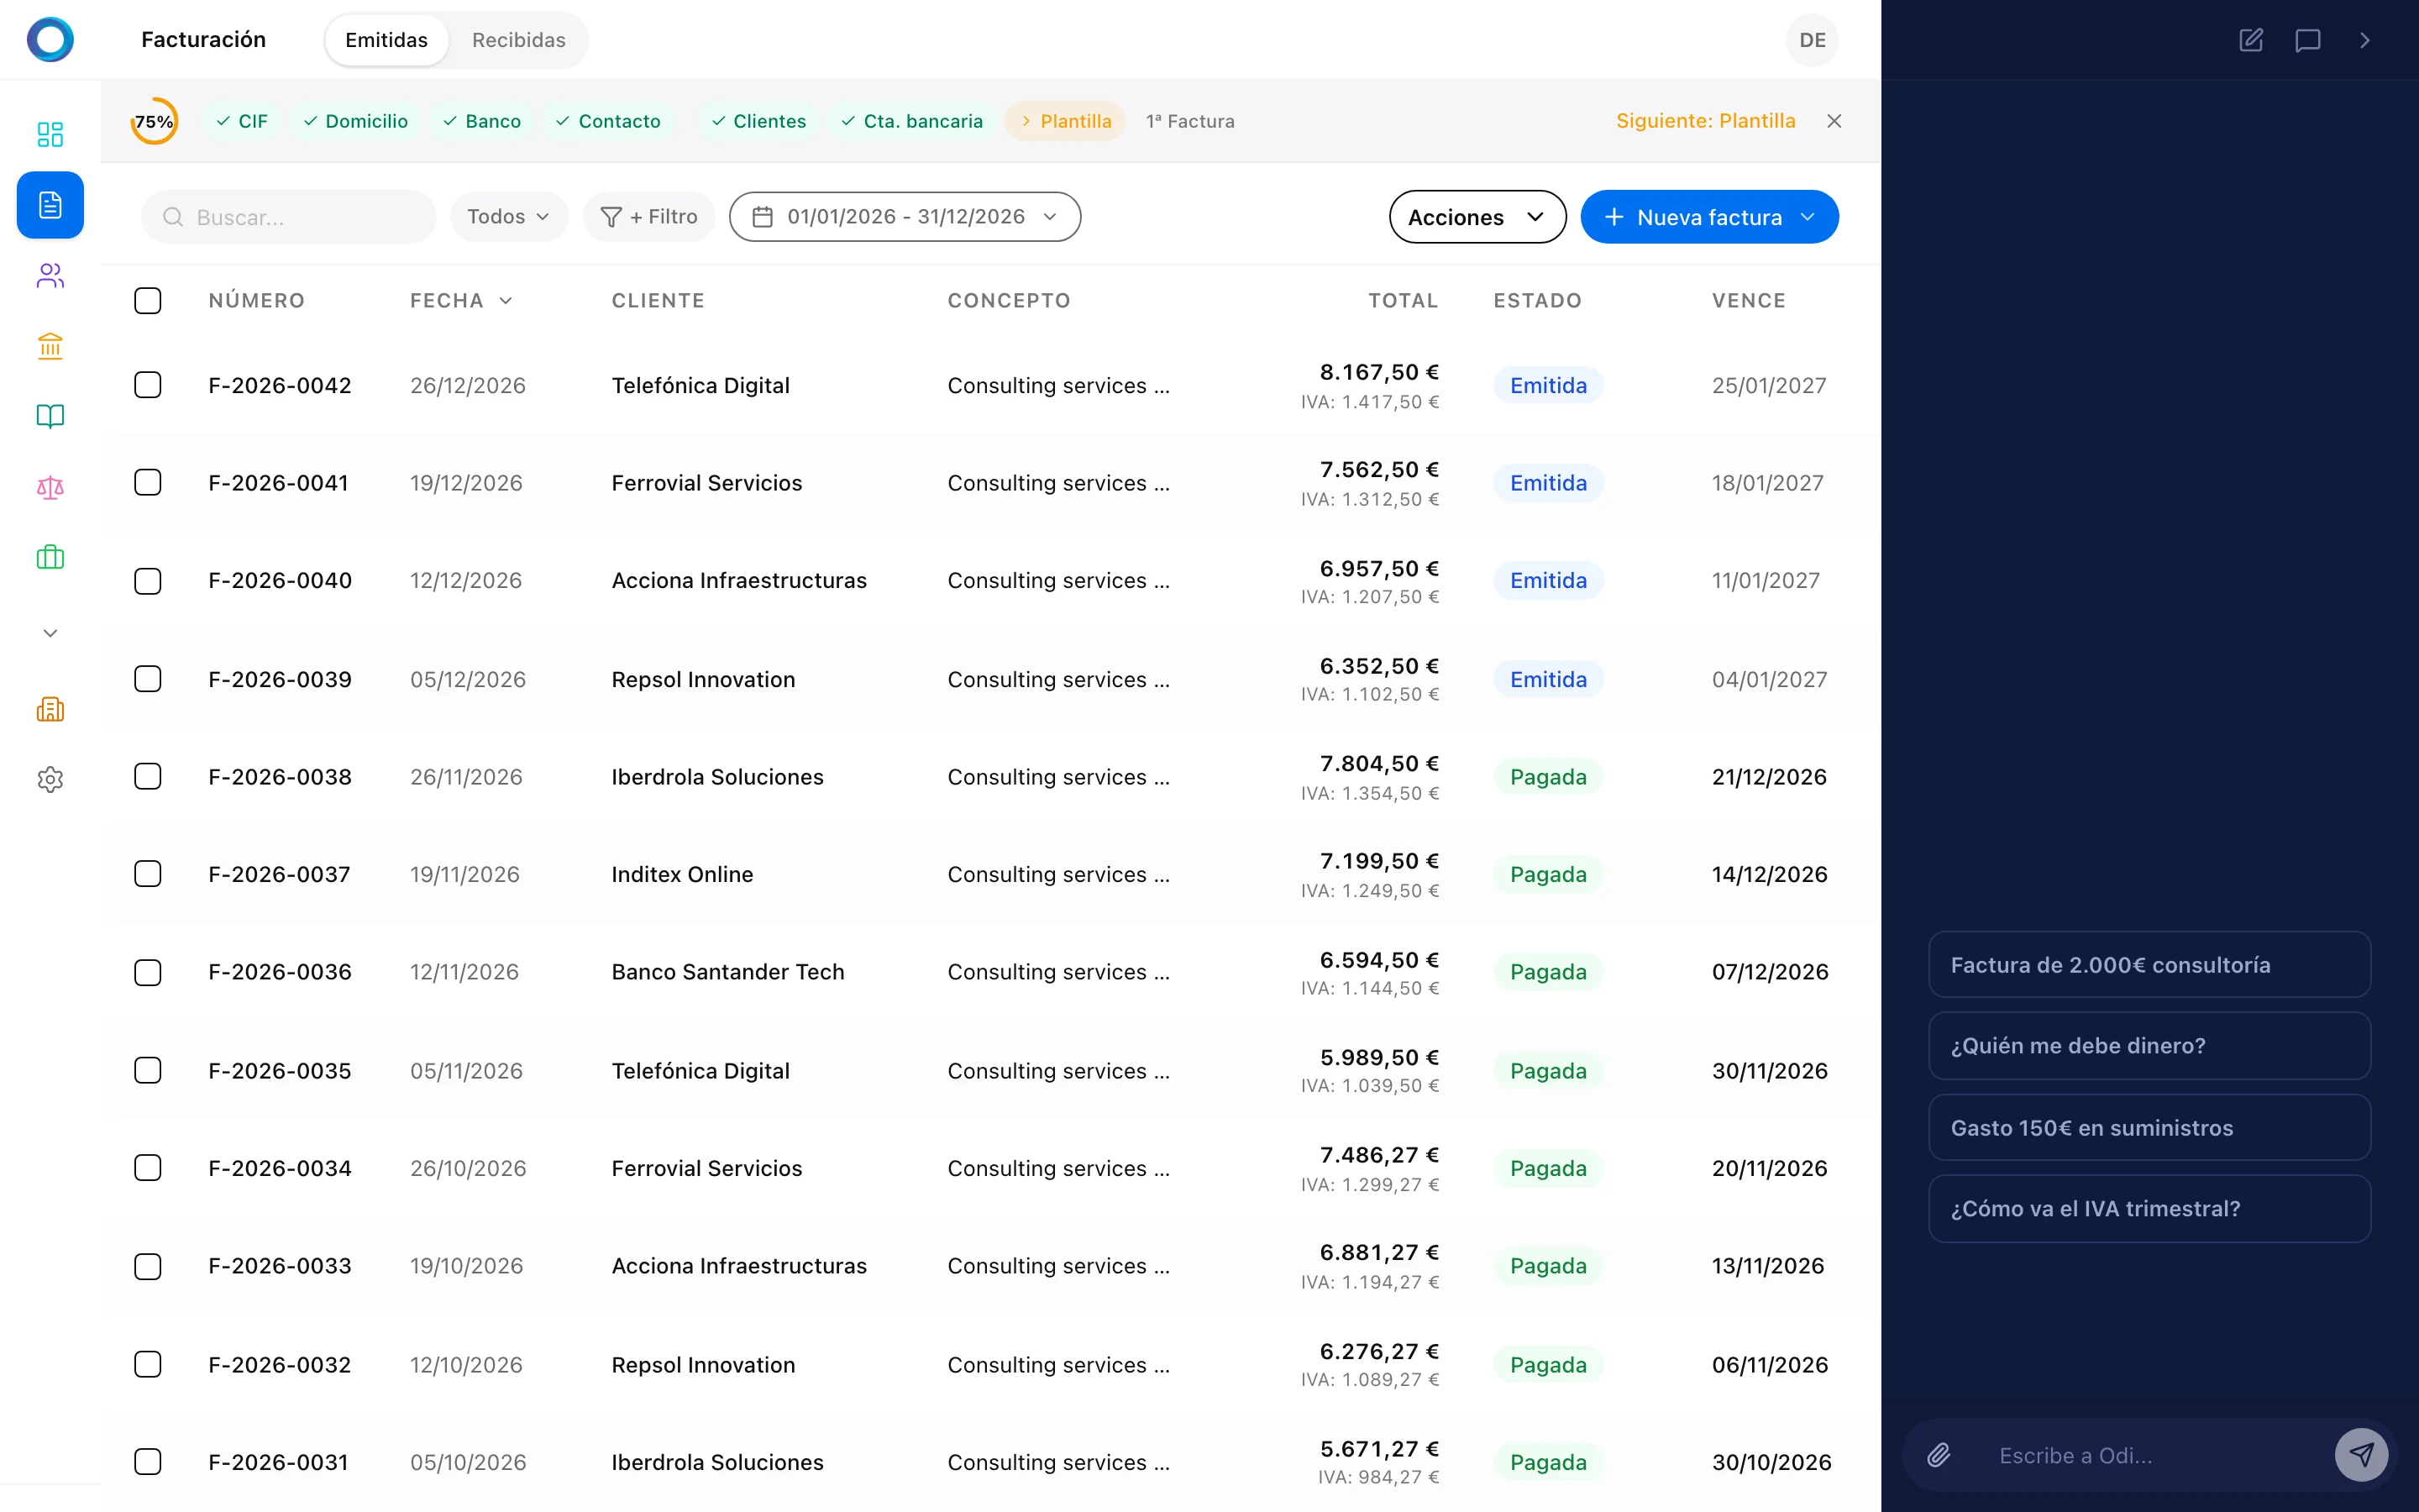Image resolution: width=2419 pixels, height=1512 pixels.
Task: Expand the Acciones dropdown menu
Action: coord(1477,216)
